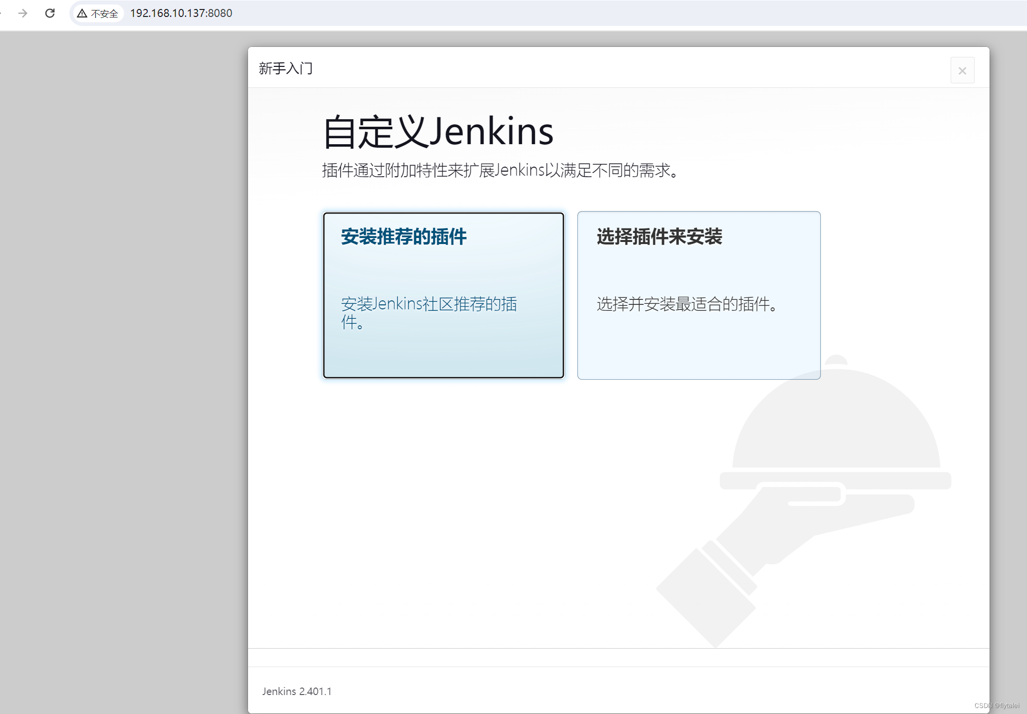Image resolution: width=1027 pixels, height=714 pixels.
Task: Go forward using browser forward arrow
Action: [x=23, y=13]
